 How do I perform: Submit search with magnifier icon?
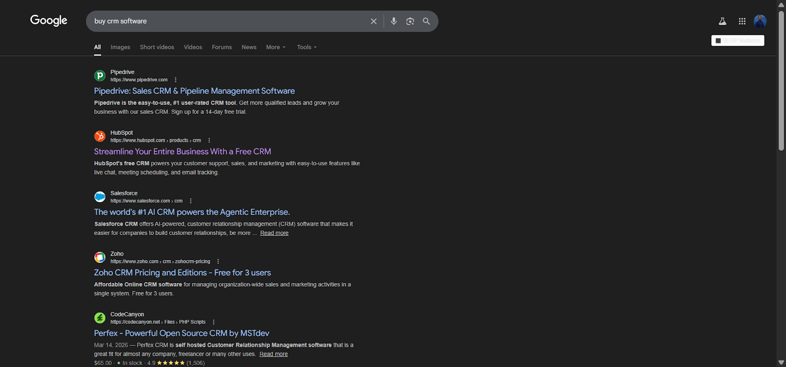426,21
